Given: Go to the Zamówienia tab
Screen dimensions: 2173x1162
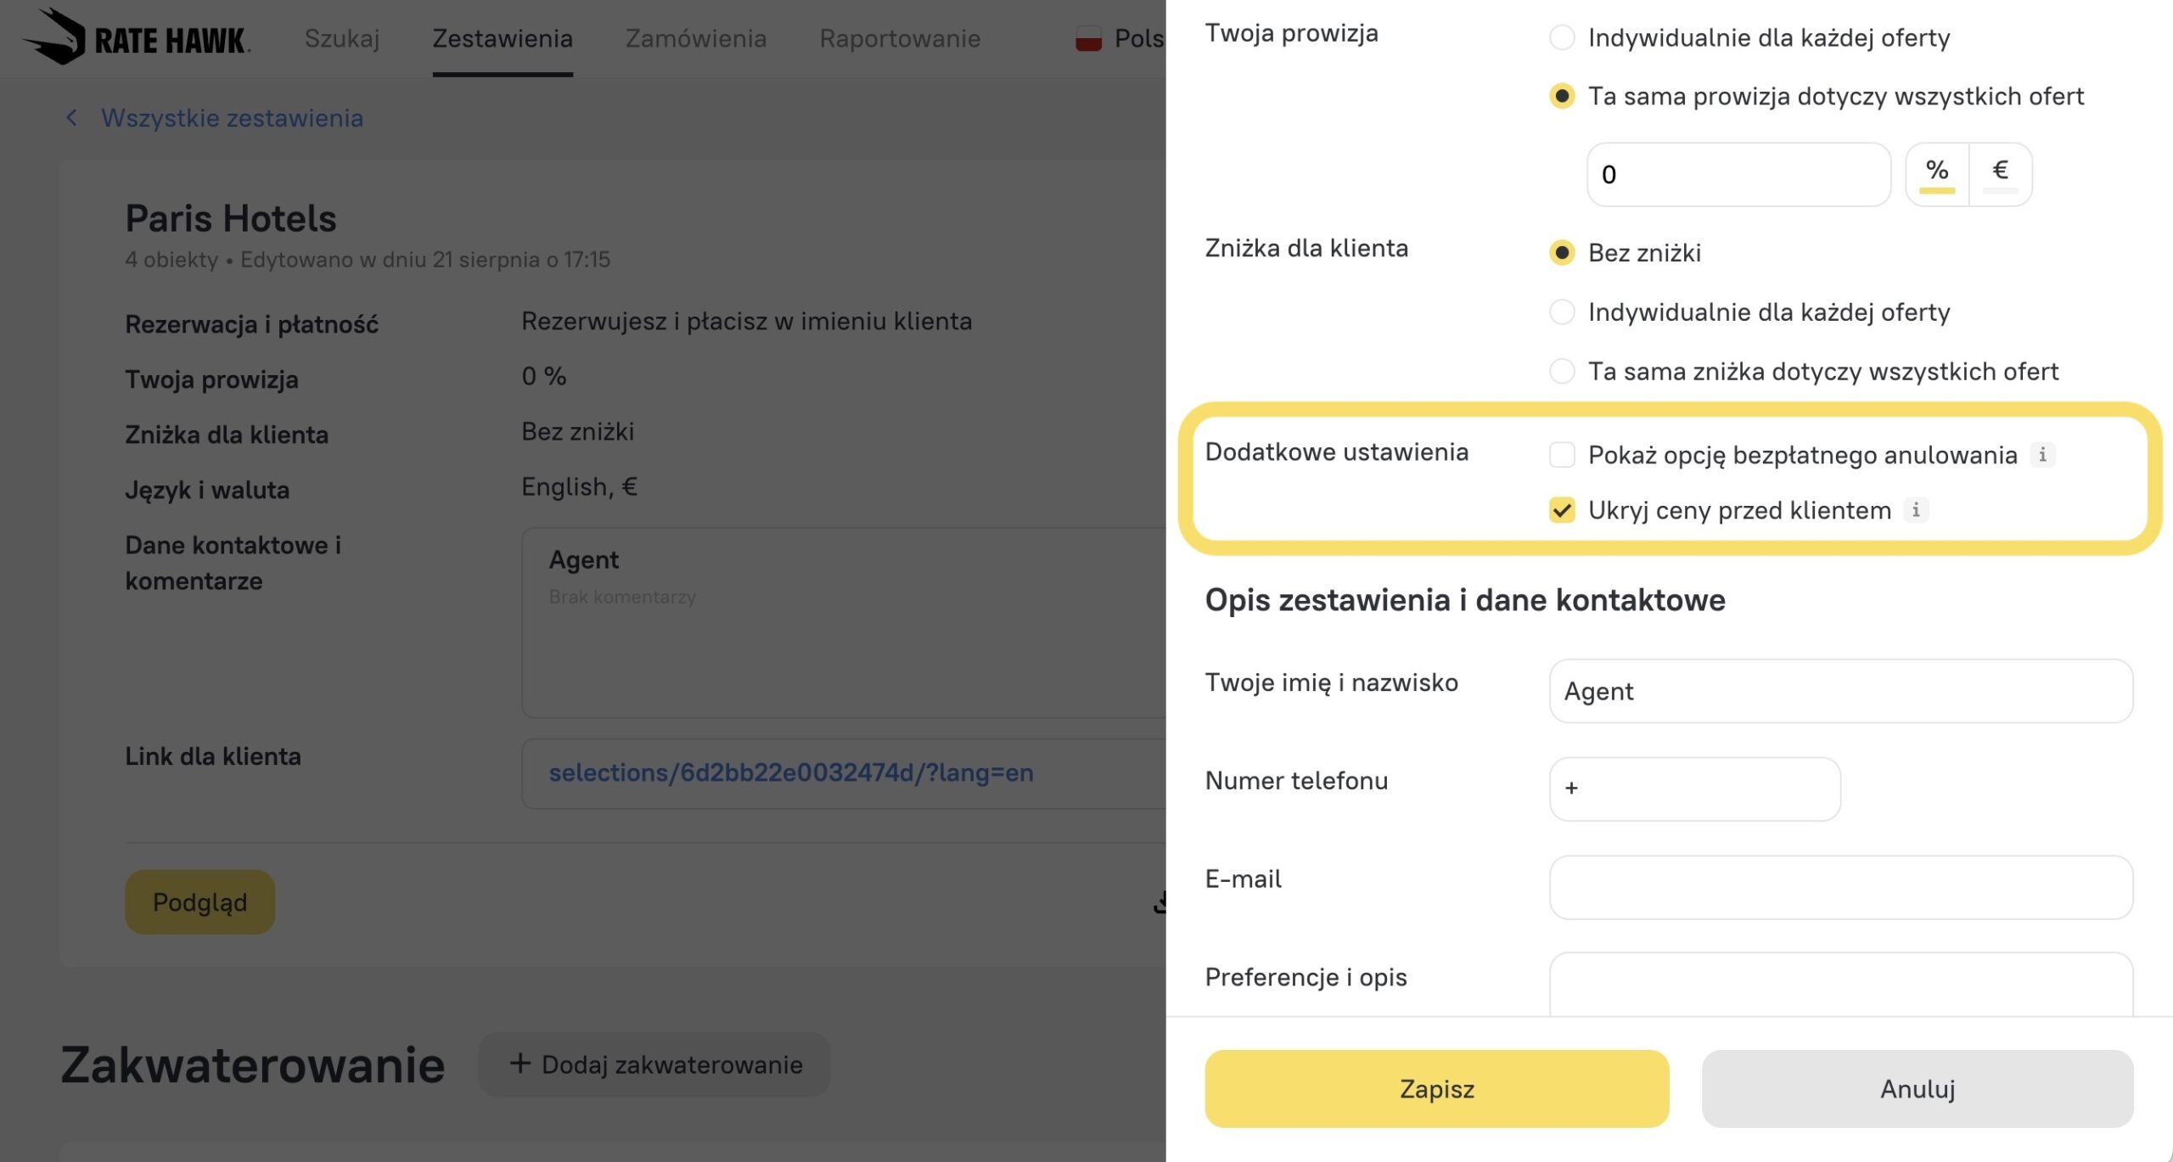Looking at the screenshot, I should pos(695,39).
